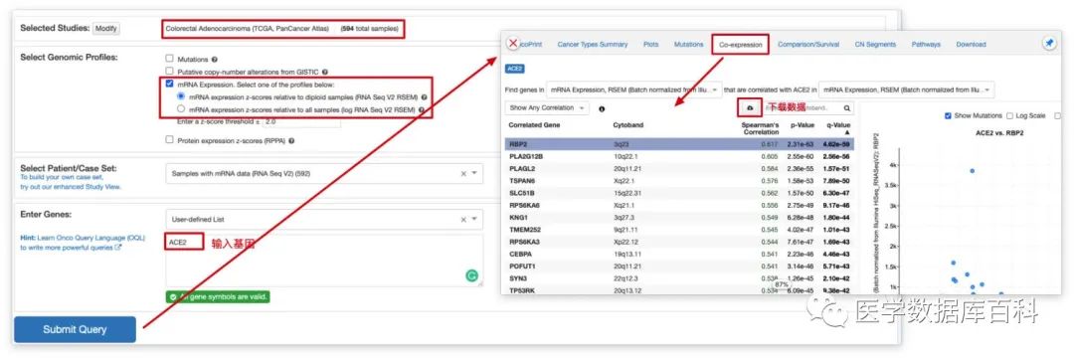Open help icon beside all samples z-scores option
Viewport: 1074px width, 359px height.
point(422,109)
